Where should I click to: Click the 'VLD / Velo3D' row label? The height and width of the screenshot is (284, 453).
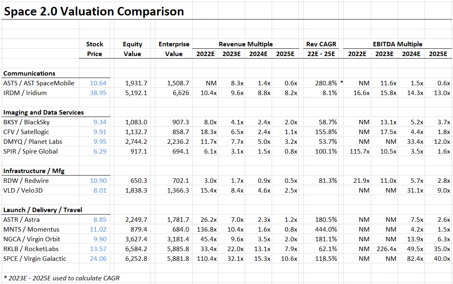click(x=23, y=191)
